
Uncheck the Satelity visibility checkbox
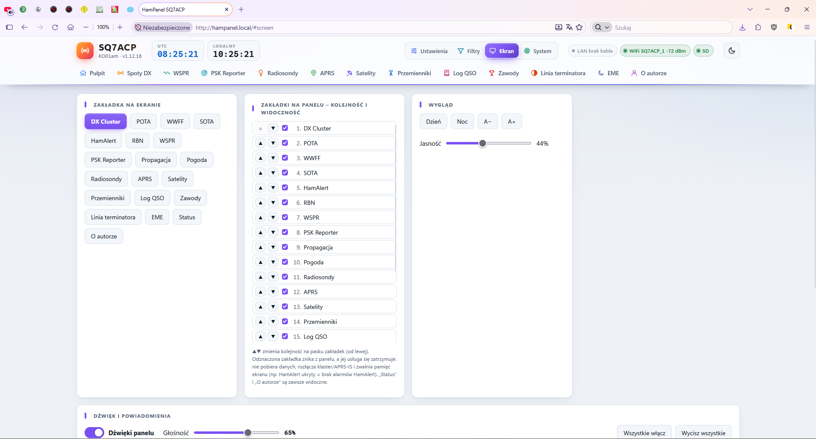[285, 306]
